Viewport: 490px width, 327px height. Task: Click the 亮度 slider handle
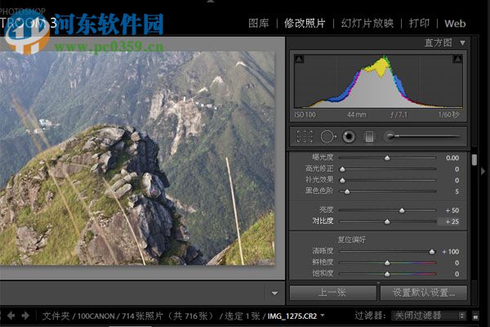402,210
